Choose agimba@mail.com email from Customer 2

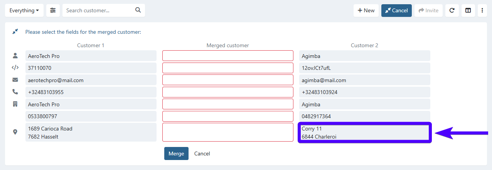pyautogui.click(x=364, y=80)
